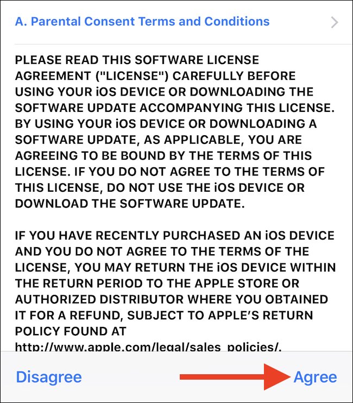Tap 'AND YOU DO NOT AGREE TO THE TERMS' line
353x403 pixels.
(x=162, y=251)
